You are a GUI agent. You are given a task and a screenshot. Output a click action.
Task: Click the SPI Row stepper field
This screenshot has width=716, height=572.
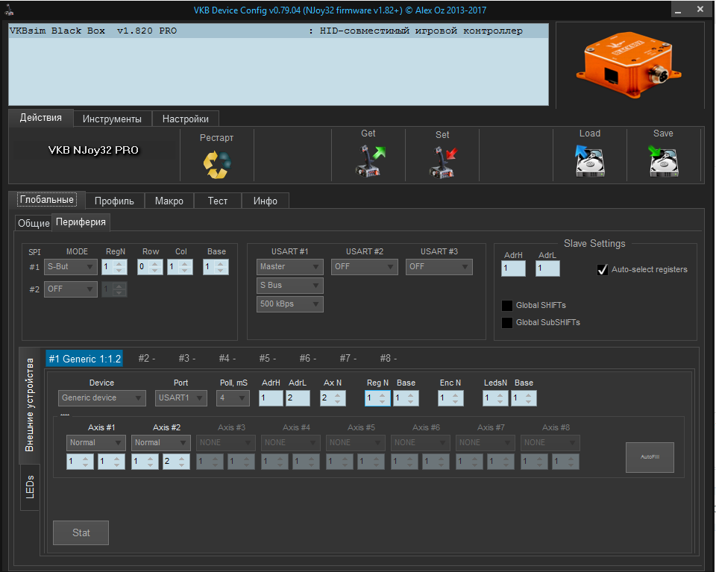[x=150, y=266]
